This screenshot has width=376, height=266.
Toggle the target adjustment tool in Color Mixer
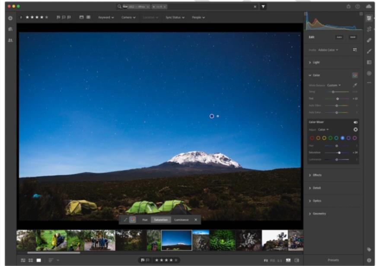coord(355,130)
